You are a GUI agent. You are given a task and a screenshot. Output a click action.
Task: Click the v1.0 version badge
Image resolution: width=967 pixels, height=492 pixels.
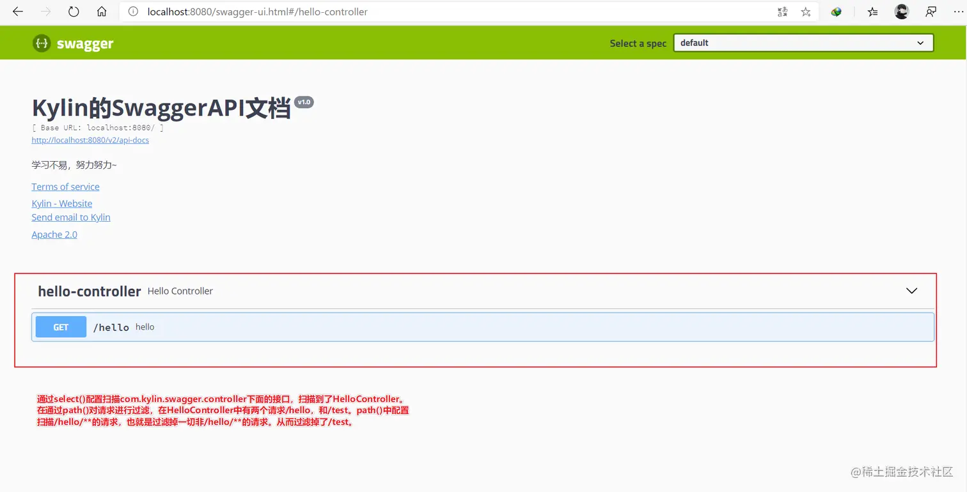(304, 102)
